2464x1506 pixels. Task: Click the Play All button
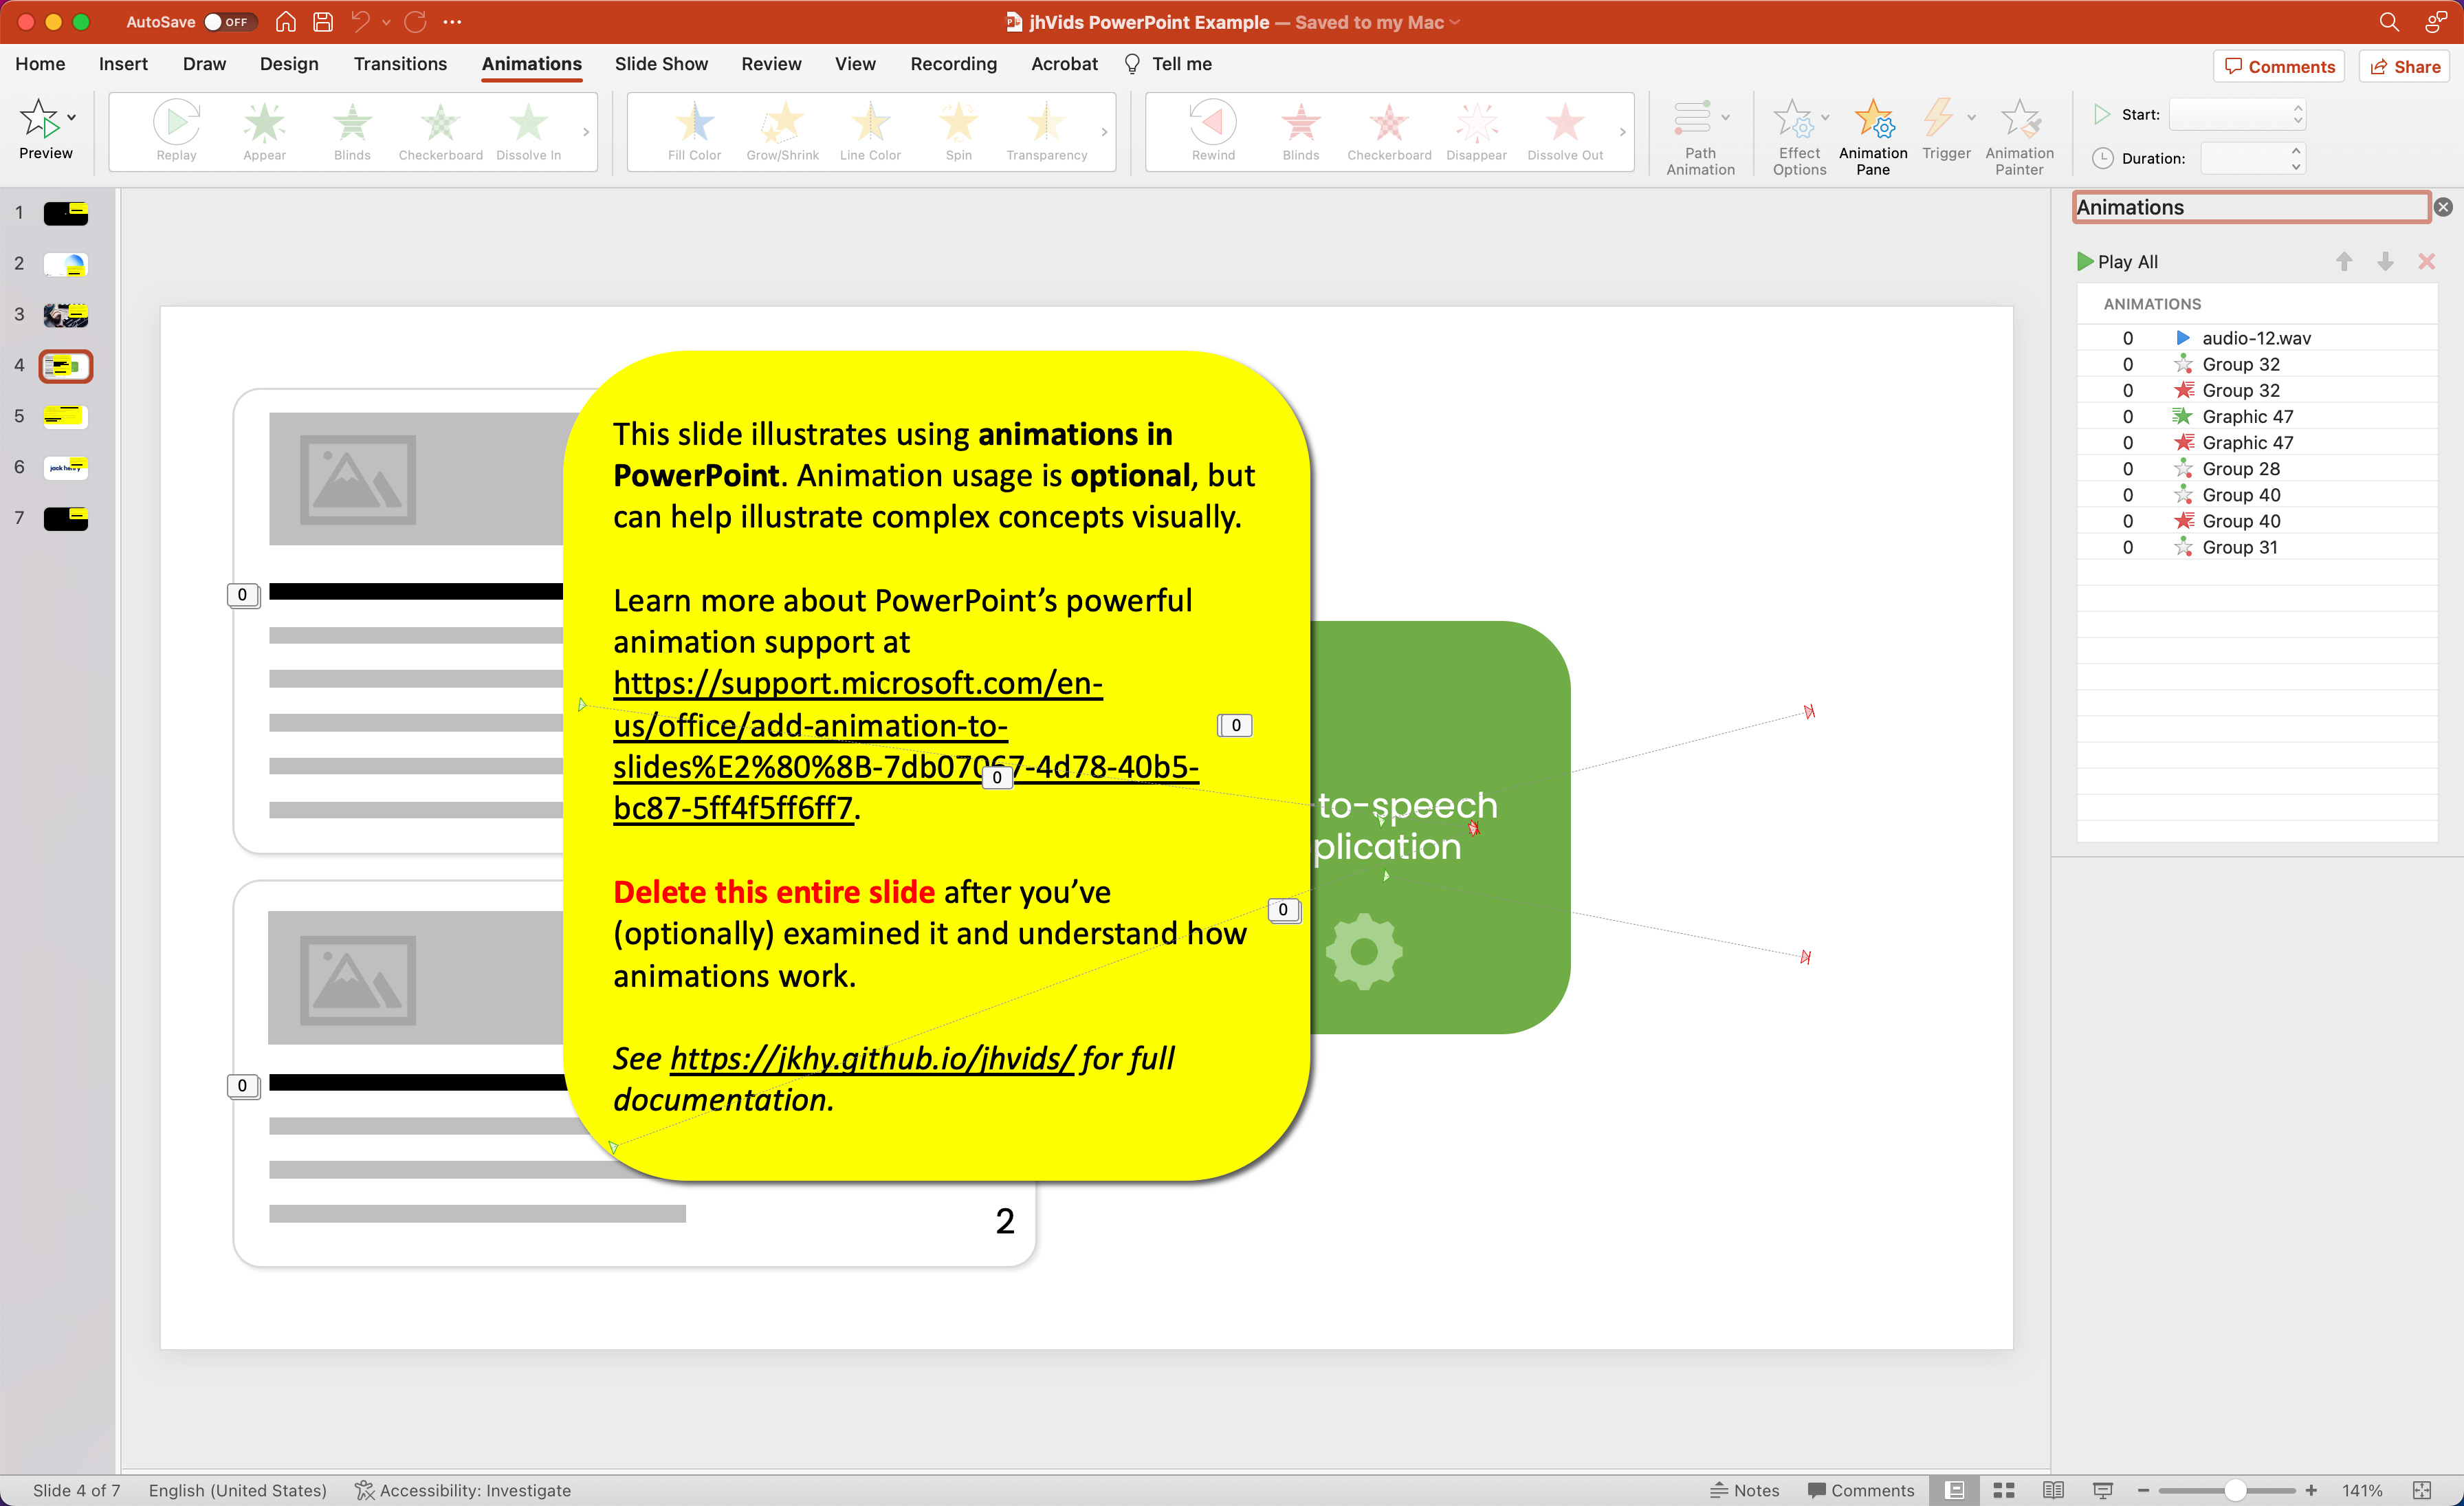[2117, 262]
